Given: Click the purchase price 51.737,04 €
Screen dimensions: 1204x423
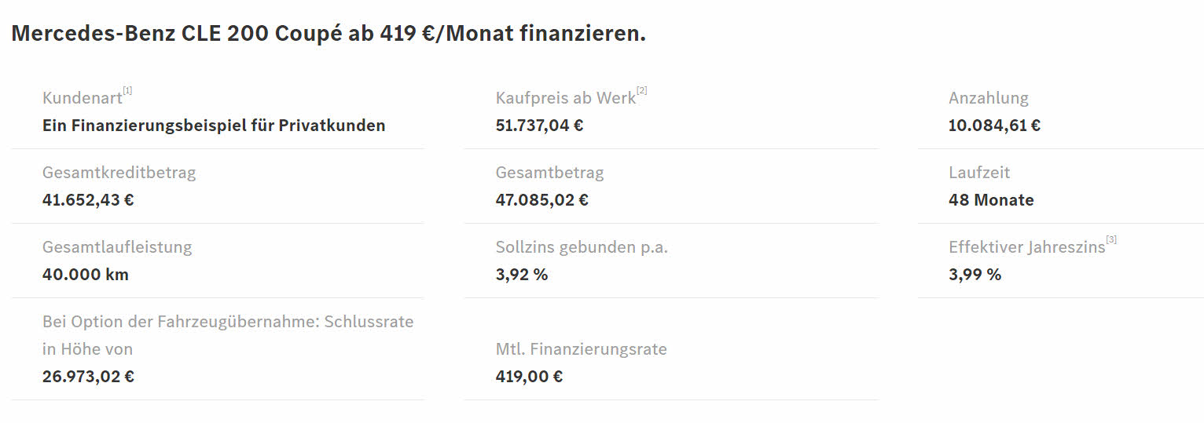Looking at the screenshot, I should [x=539, y=126].
